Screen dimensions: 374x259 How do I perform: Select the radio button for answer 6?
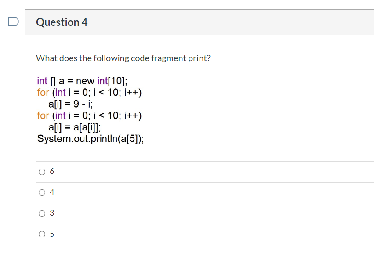click(42, 172)
